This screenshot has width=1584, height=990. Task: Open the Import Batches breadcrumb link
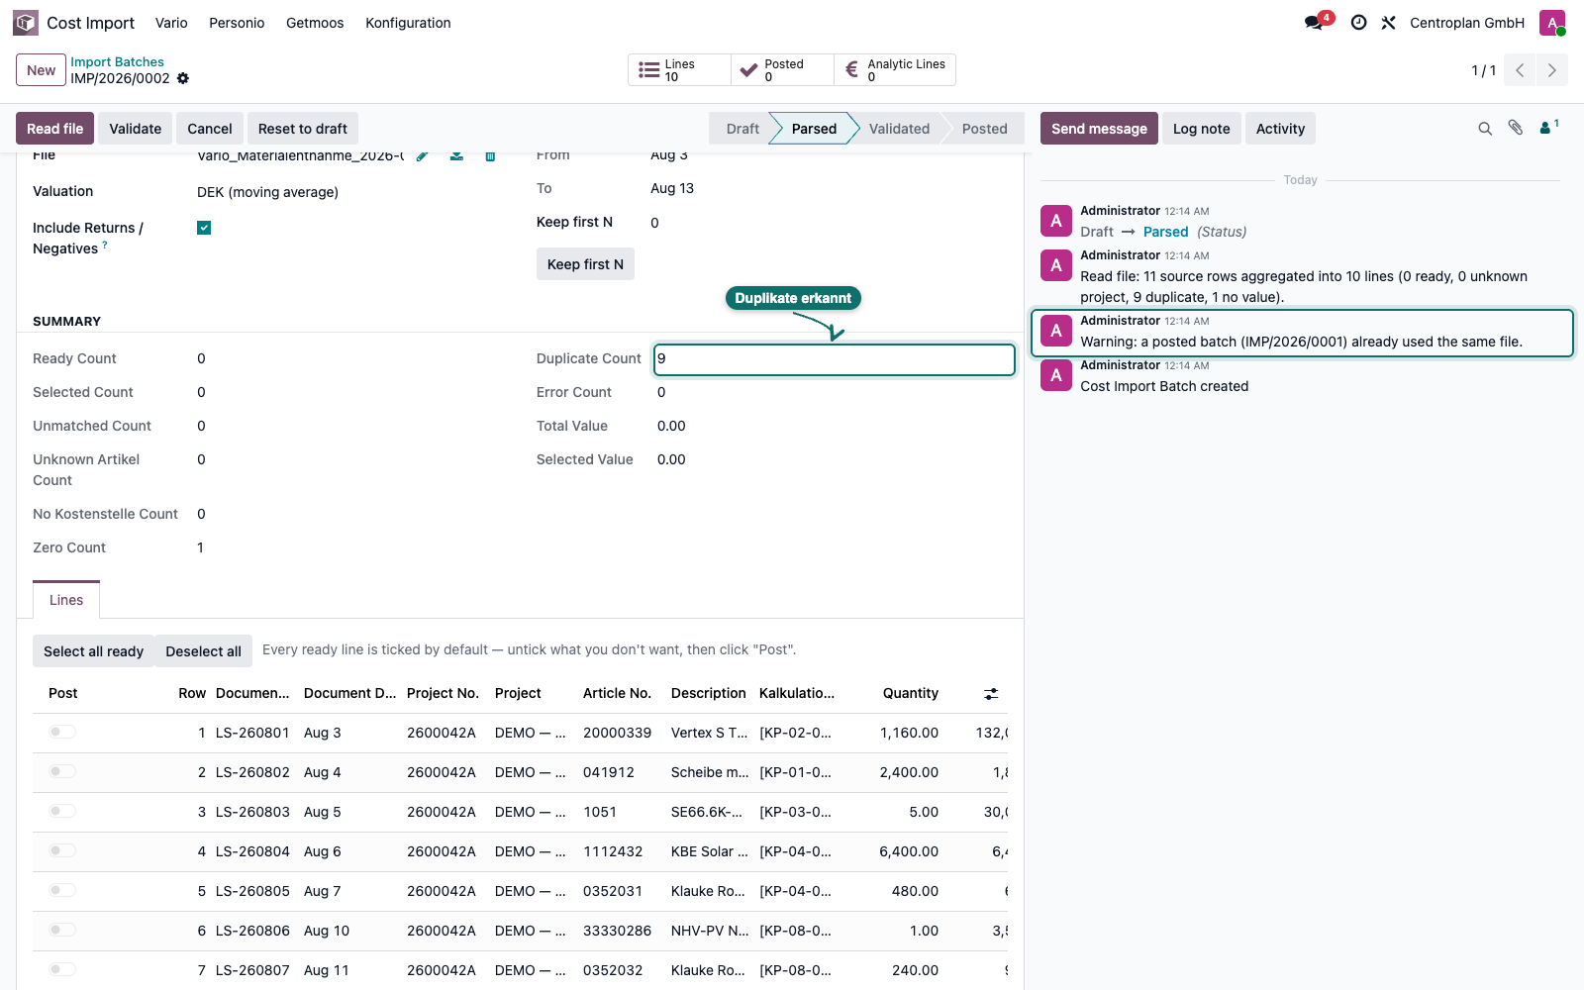click(117, 61)
